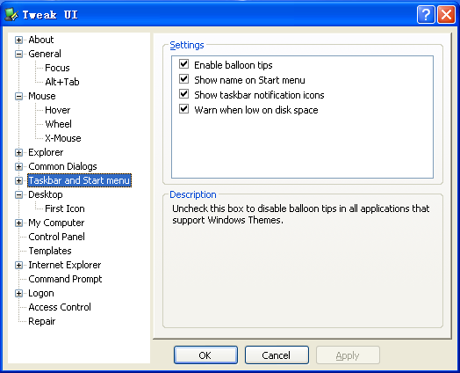Collapse the Mouse tree node
460x373 pixels.
pos(18,97)
